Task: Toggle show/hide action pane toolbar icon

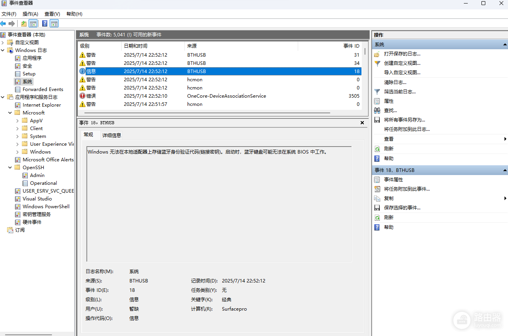Action: (54, 23)
